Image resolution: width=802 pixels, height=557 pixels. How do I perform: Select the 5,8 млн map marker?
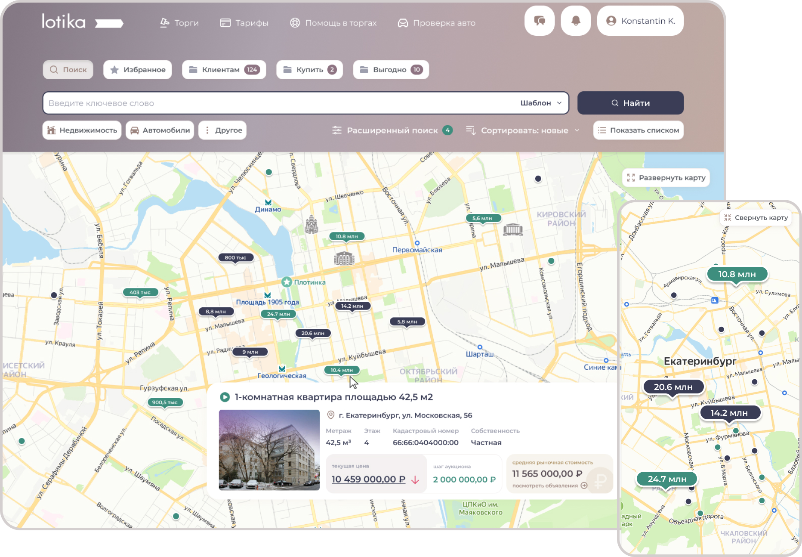(407, 322)
